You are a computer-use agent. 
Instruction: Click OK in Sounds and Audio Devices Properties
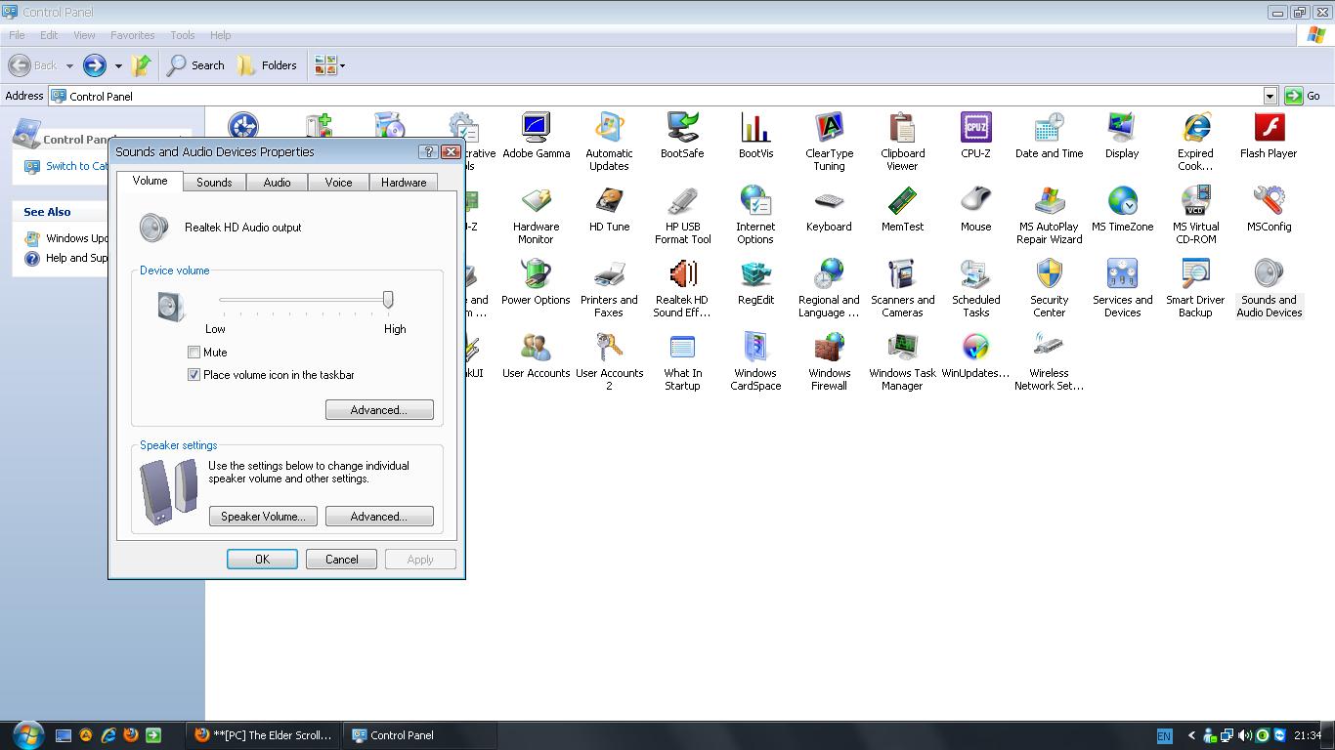(262, 560)
